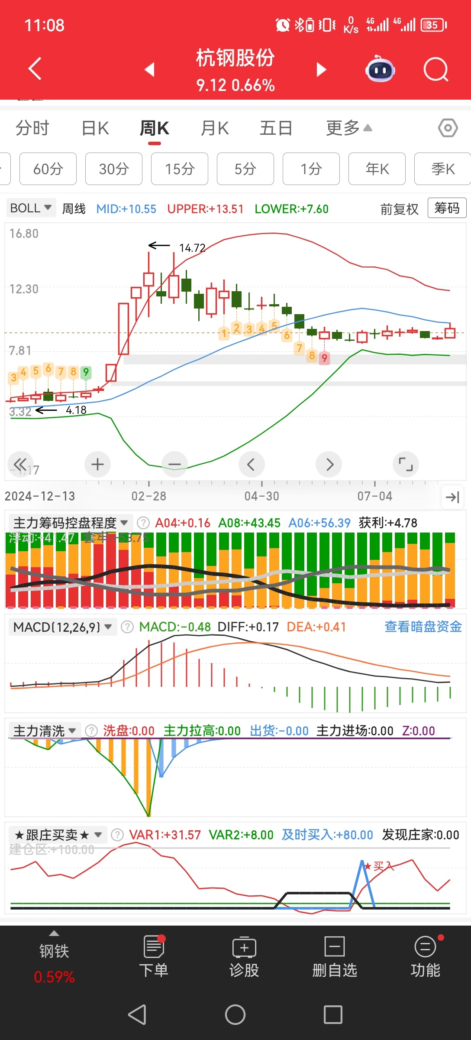The width and height of the screenshot is (471, 1040).
Task: Switch to 分时 tab
Action: (x=32, y=128)
